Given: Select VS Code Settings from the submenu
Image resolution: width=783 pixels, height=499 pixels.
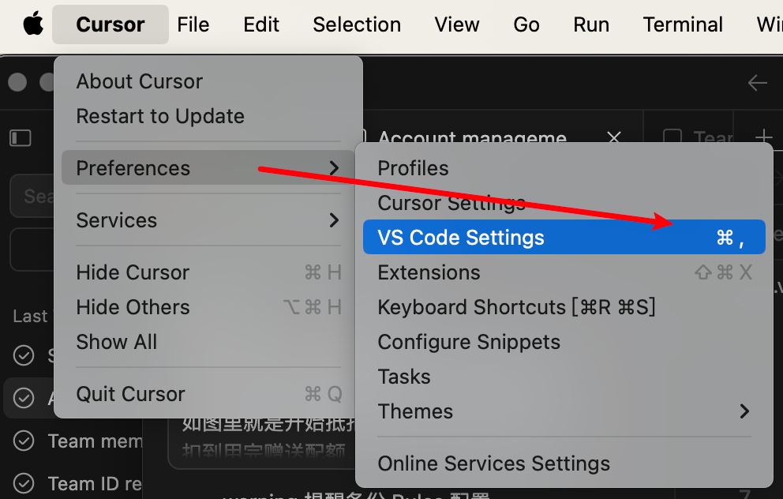Looking at the screenshot, I should tap(462, 236).
